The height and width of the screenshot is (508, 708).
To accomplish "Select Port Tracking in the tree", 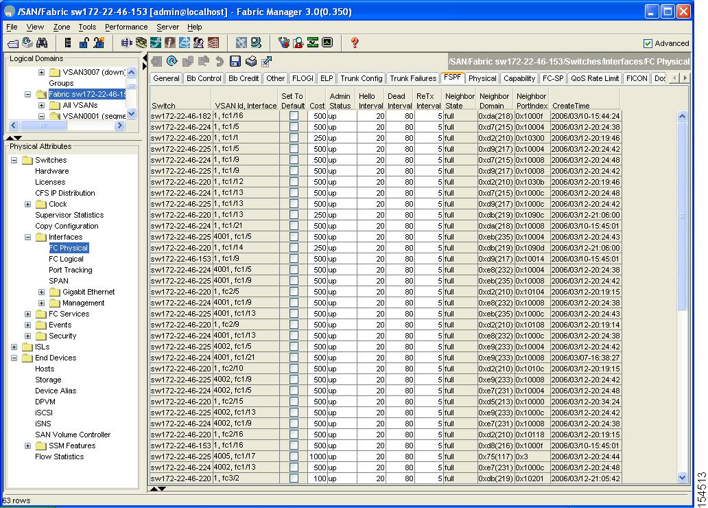I will coord(70,270).
